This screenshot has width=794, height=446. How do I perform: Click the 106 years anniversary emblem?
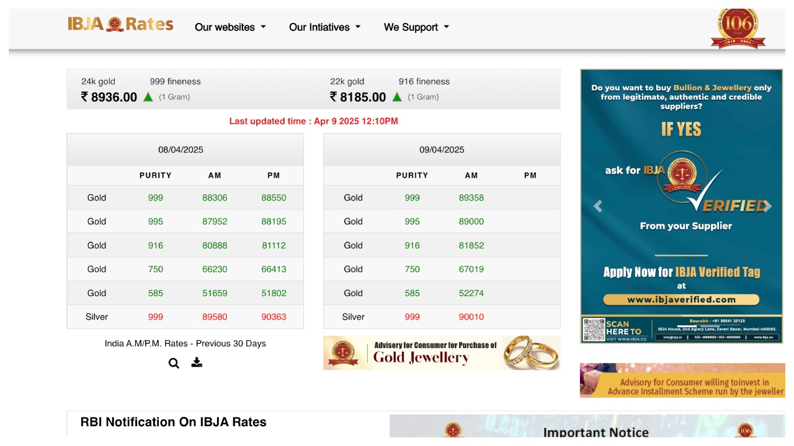coord(738,28)
